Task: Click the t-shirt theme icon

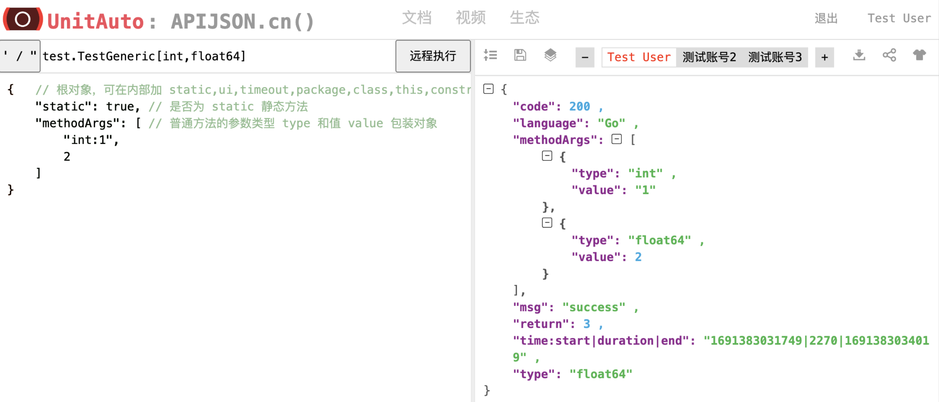Action: tap(919, 55)
